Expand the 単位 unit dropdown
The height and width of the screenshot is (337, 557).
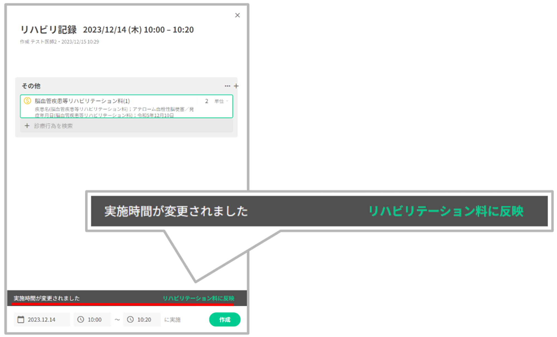pos(221,101)
